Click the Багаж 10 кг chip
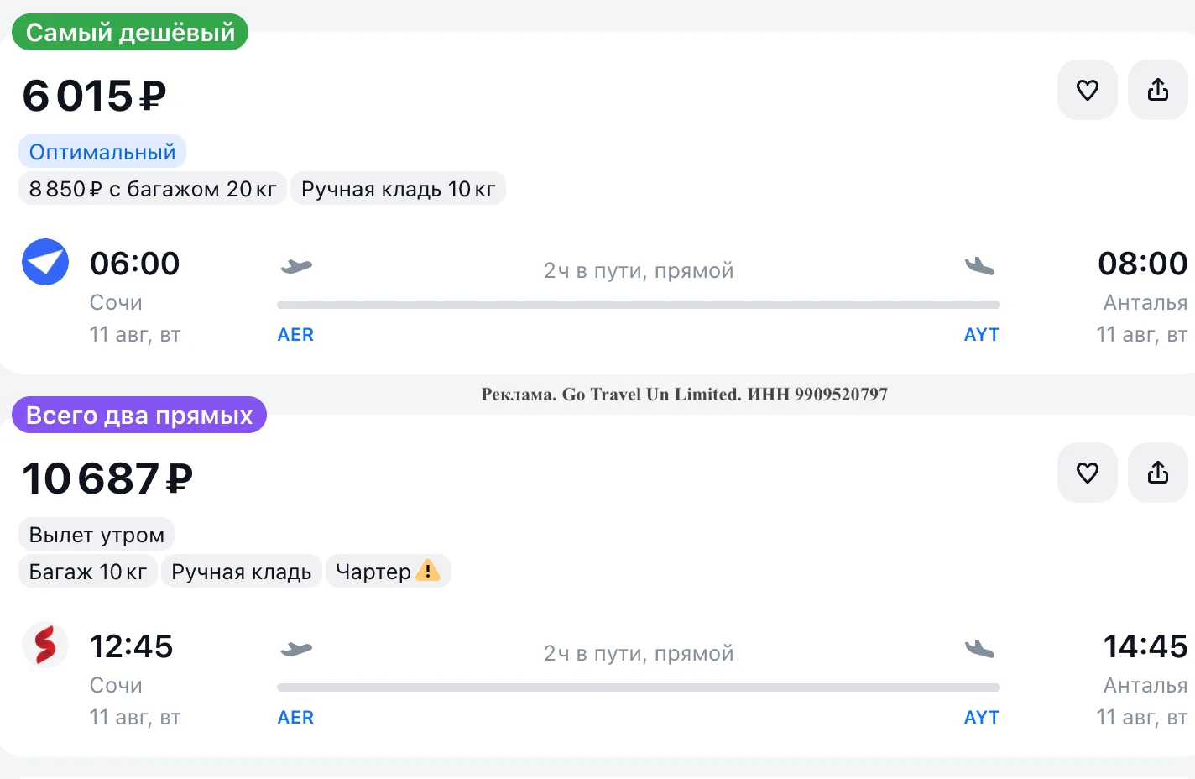Screen dimensions: 1195x779 [88, 572]
